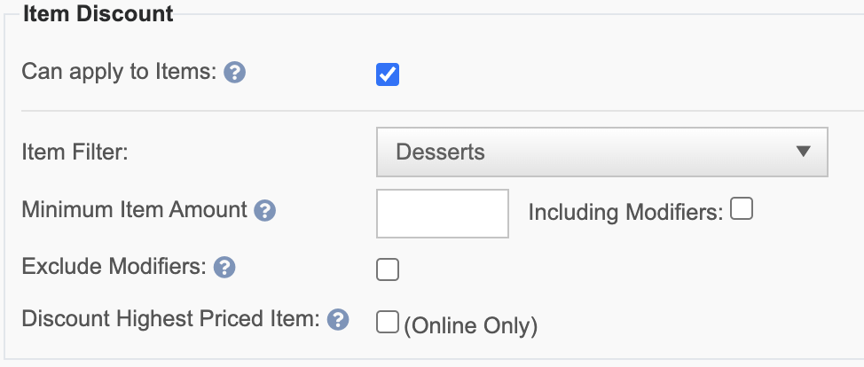This screenshot has width=864, height=367.
Task: Tick the Exclude Modifiers checkbox
Action: pos(388,269)
